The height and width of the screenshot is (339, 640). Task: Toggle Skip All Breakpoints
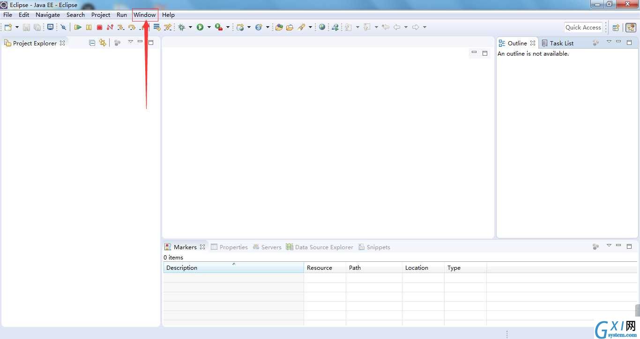63,27
